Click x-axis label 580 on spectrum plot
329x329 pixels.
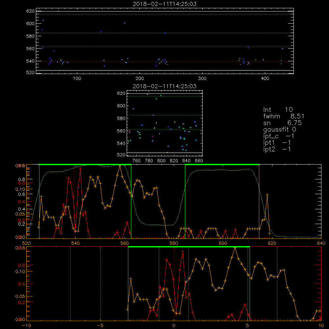(174, 243)
